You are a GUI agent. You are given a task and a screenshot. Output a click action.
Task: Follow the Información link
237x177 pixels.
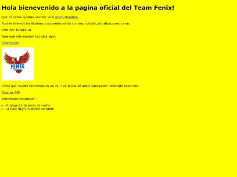coord(11,43)
